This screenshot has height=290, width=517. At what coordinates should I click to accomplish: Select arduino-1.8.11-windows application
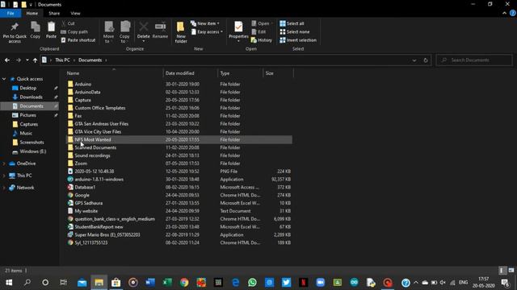tap(99, 179)
